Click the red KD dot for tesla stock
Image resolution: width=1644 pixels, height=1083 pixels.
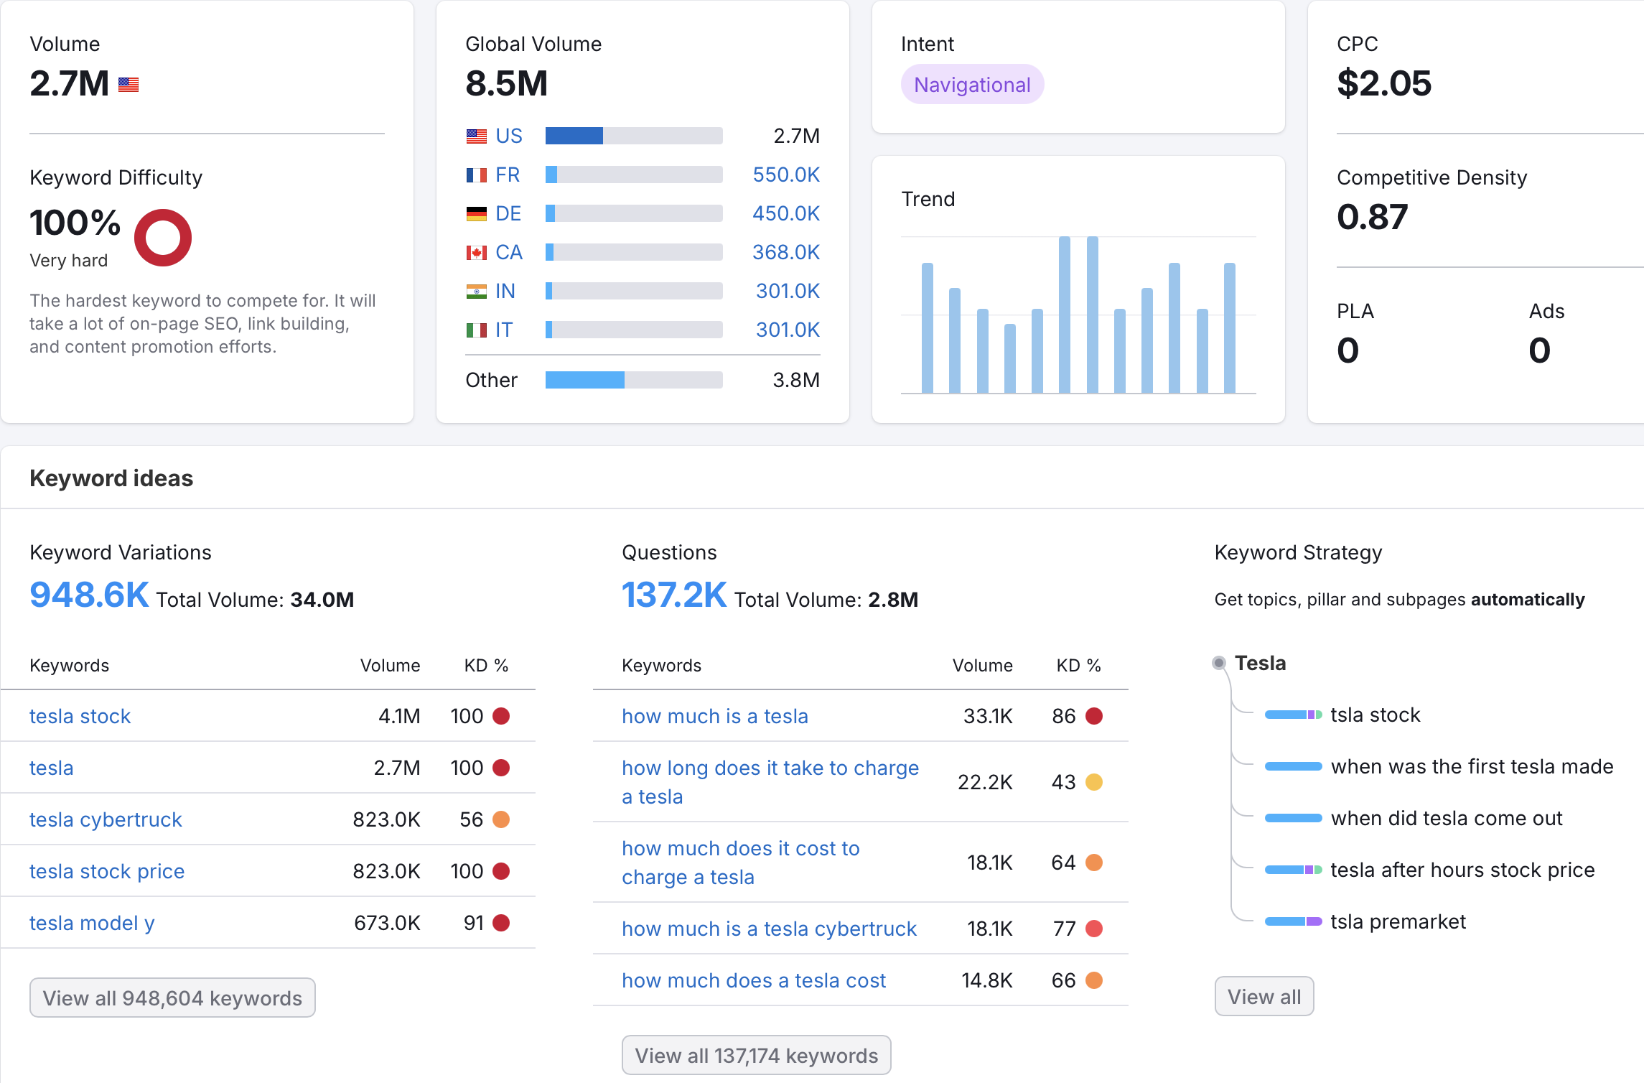click(501, 716)
